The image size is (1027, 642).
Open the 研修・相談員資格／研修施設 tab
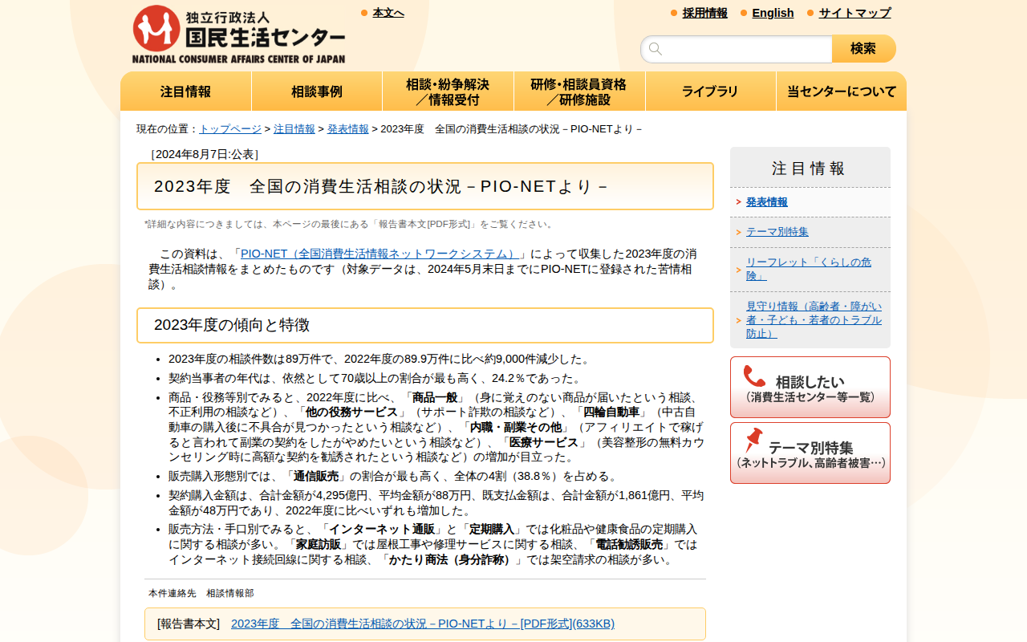coord(579,91)
